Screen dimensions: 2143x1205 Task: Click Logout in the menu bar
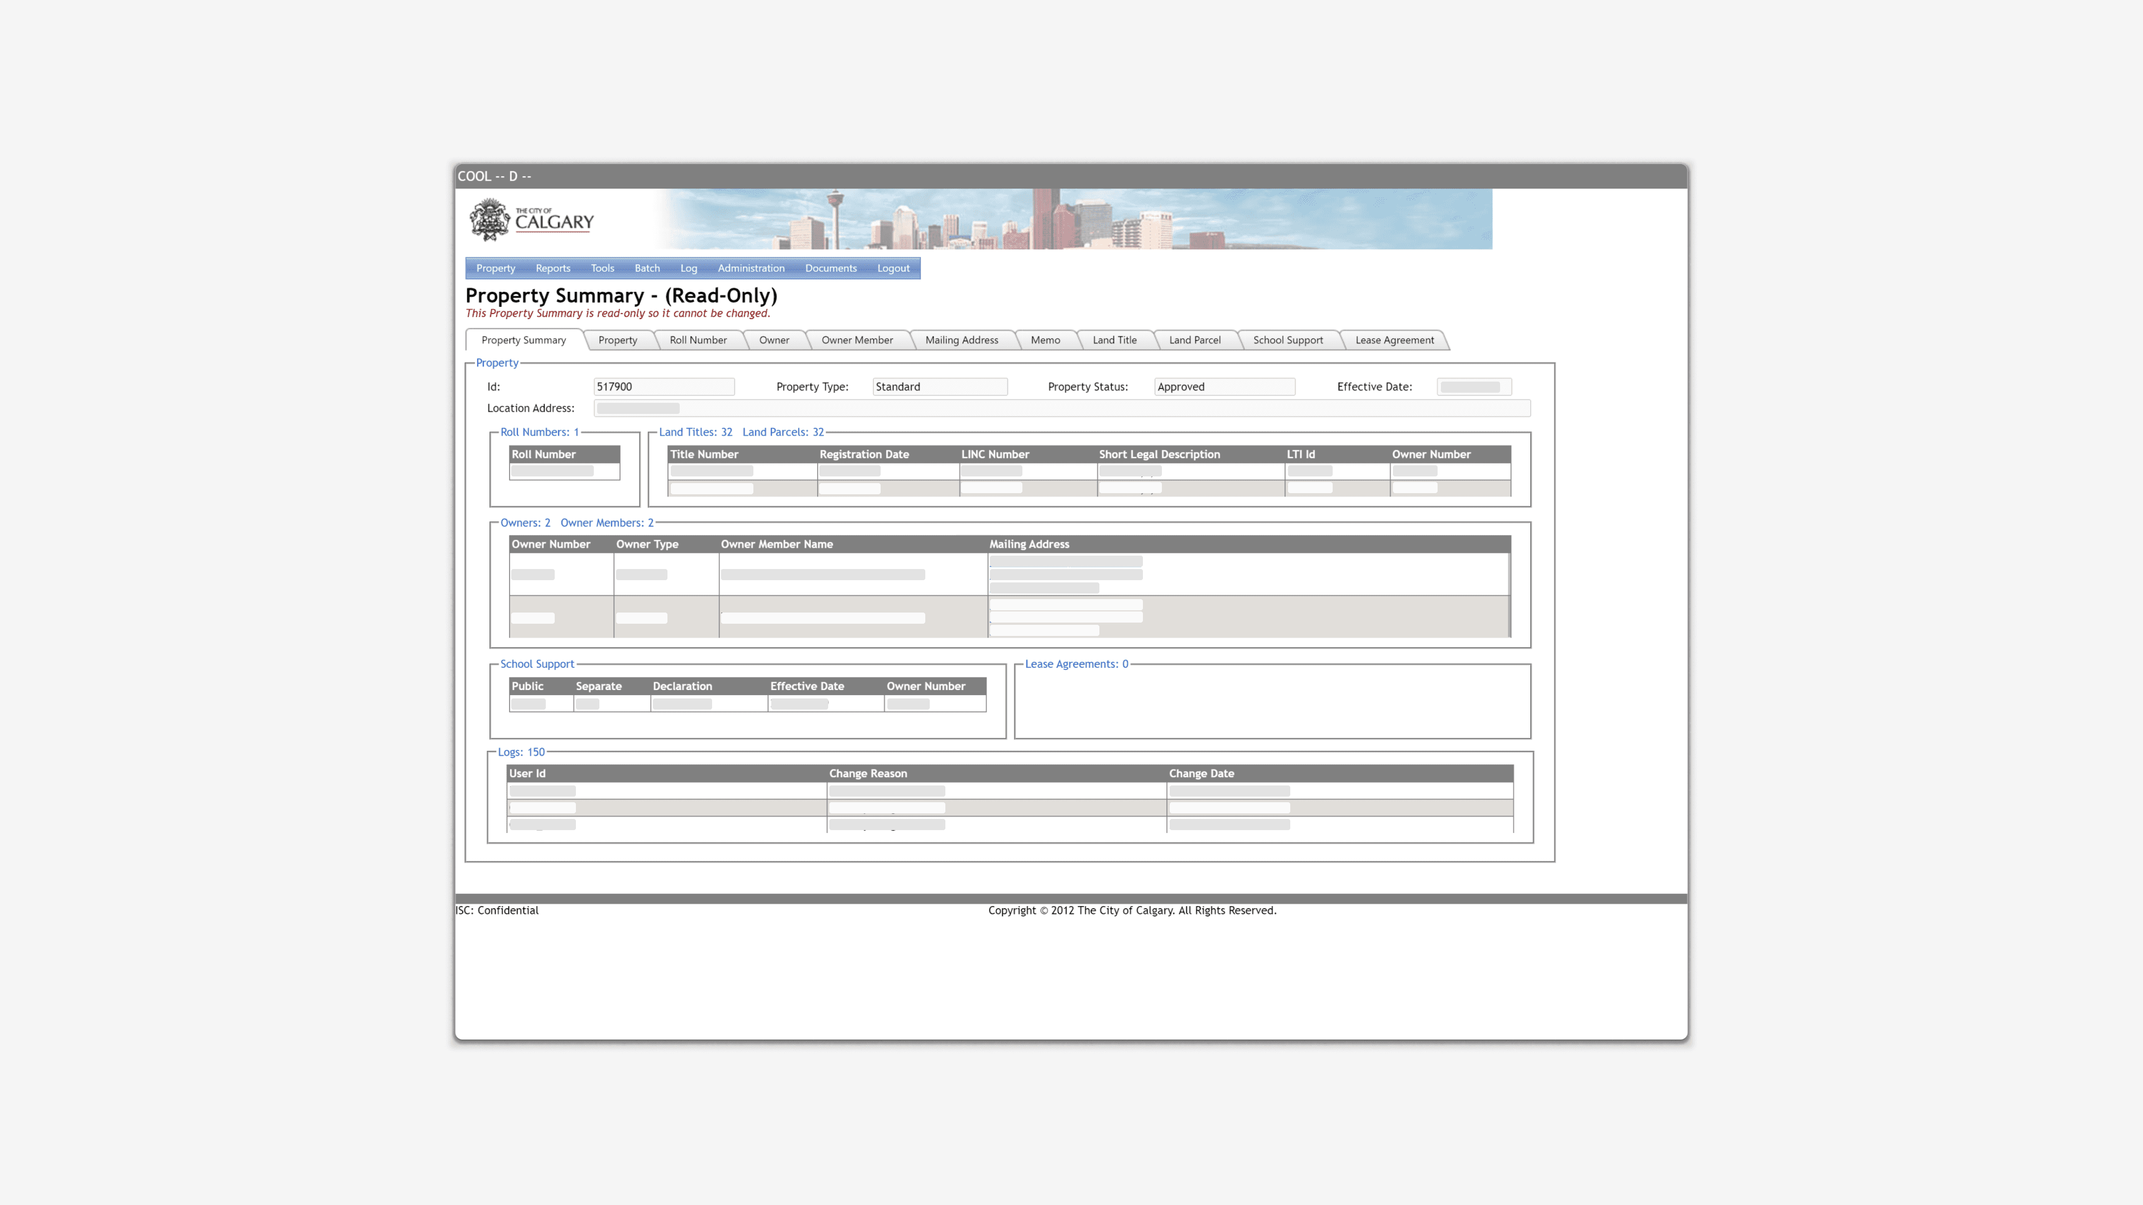pos(893,268)
